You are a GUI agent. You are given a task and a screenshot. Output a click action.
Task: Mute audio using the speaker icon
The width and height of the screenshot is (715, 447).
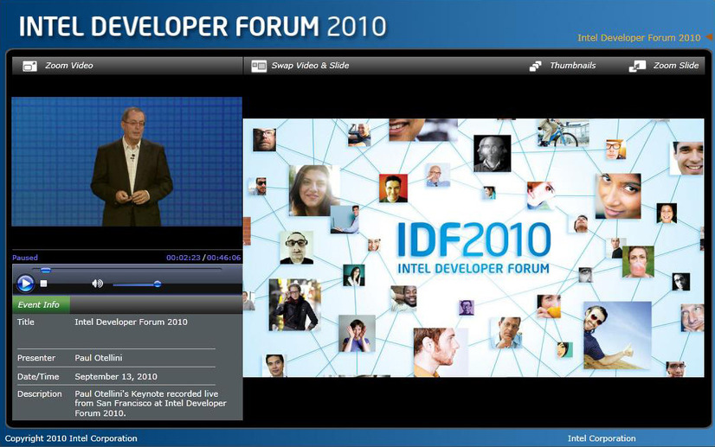pos(97,284)
